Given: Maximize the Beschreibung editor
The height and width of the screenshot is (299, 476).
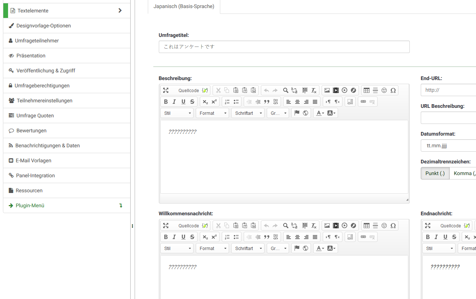Looking at the screenshot, I should (x=166, y=90).
